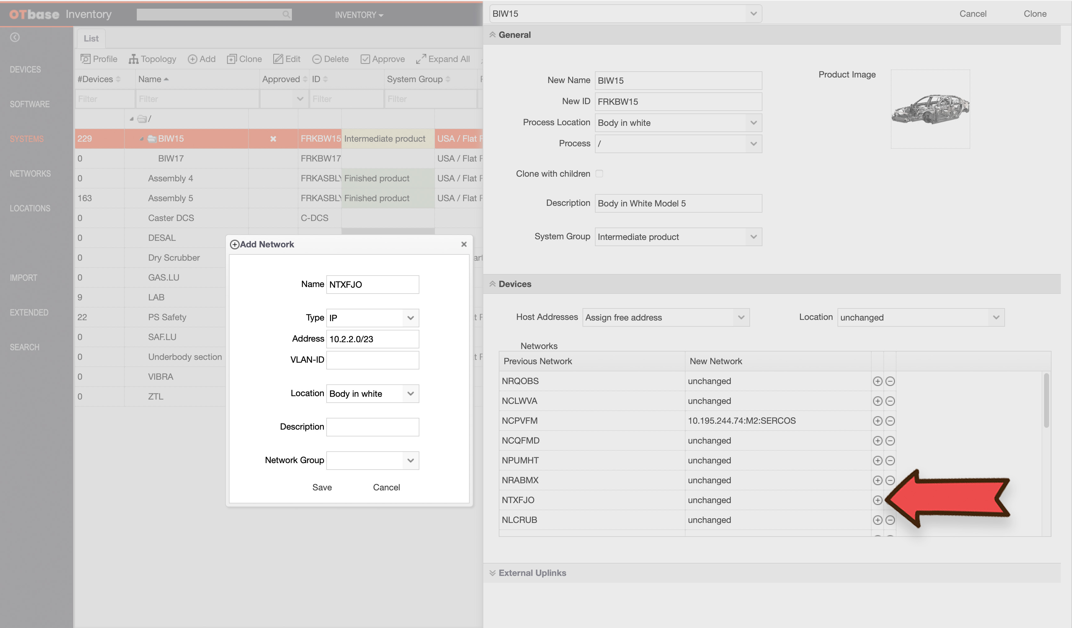Click Cancel in the Add Network dialog
Viewport: 1072px width, 628px height.
[386, 487]
